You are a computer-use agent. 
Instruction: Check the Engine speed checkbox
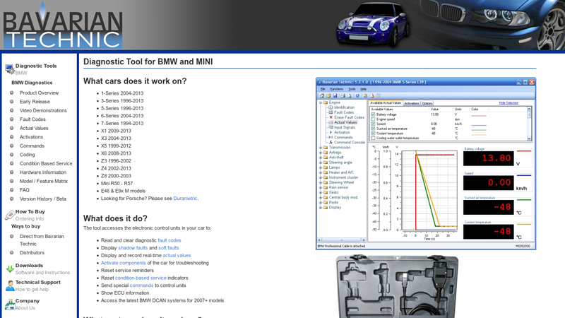[x=374, y=119]
